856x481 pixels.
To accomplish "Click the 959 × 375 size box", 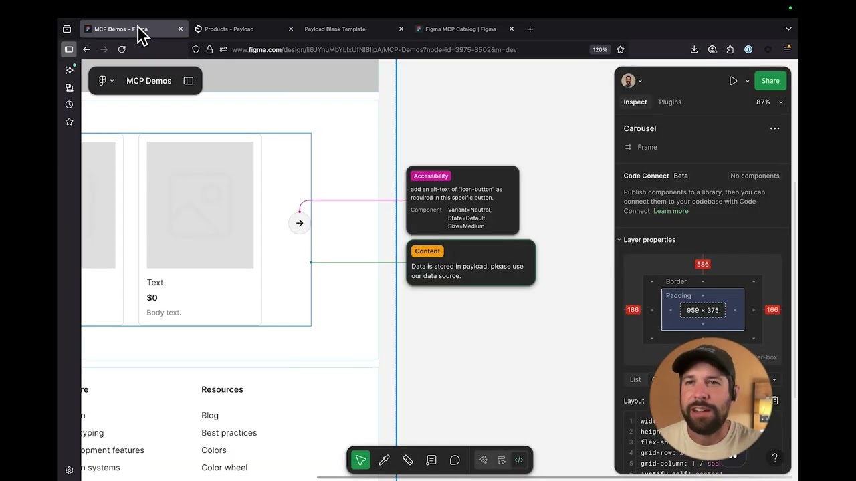I will [703, 310].
